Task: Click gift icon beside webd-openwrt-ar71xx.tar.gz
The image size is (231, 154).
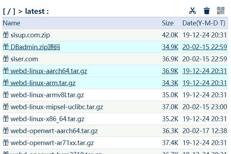Action: tap(6, 143)
